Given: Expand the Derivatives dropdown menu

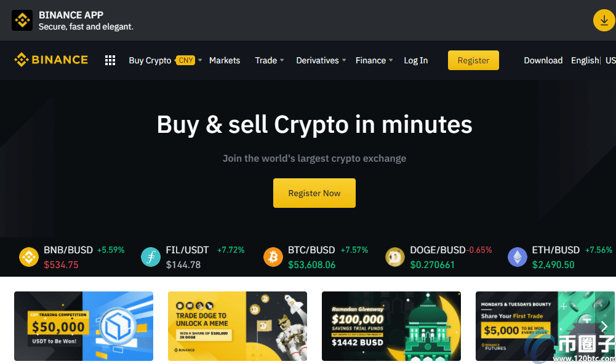Looking at the screenshot, I should coord(321,60).
